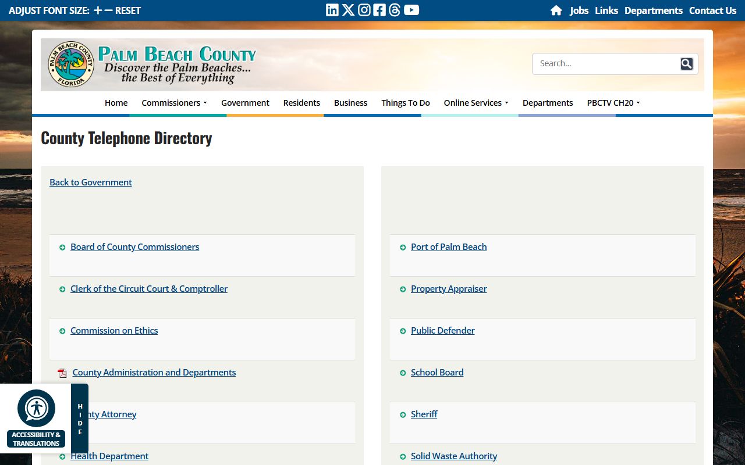This screenshot has width=745, height=465.
Task: Expand the PBCTV CH20 dropdown menu
Action: (x=613, y=103)
